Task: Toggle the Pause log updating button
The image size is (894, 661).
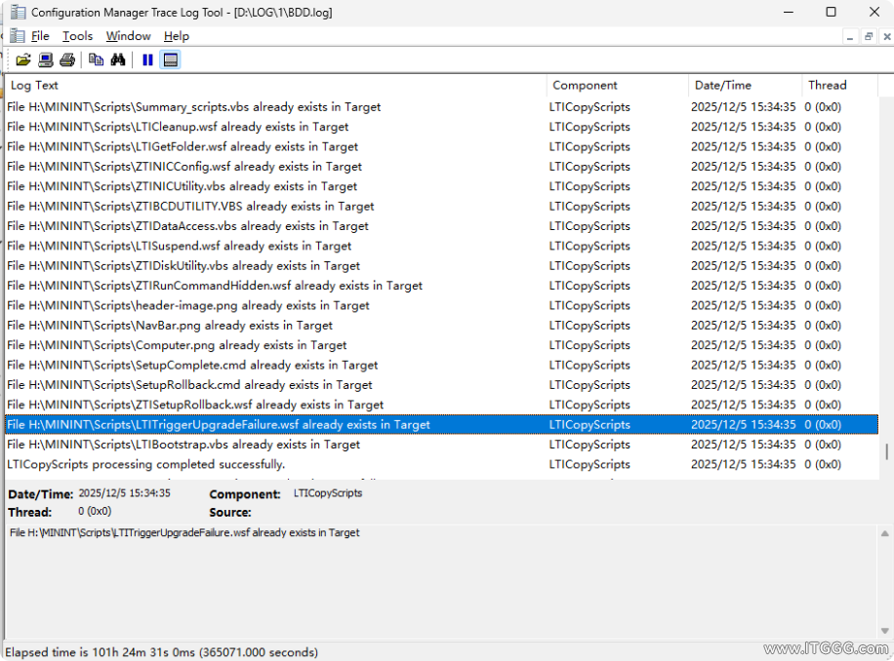Action: 147,59
